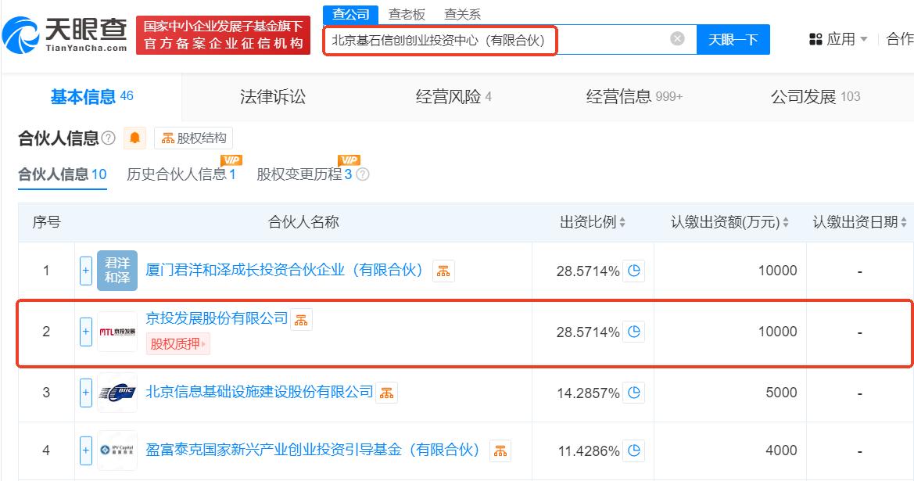Clear the search box text
The height and width of the screenshot is (481, 914).
click(677, 39)
